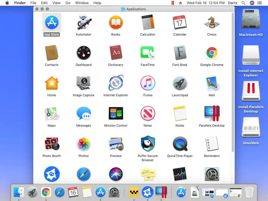Open the Go menu
The image size is (268, 201).
(68, 3)
